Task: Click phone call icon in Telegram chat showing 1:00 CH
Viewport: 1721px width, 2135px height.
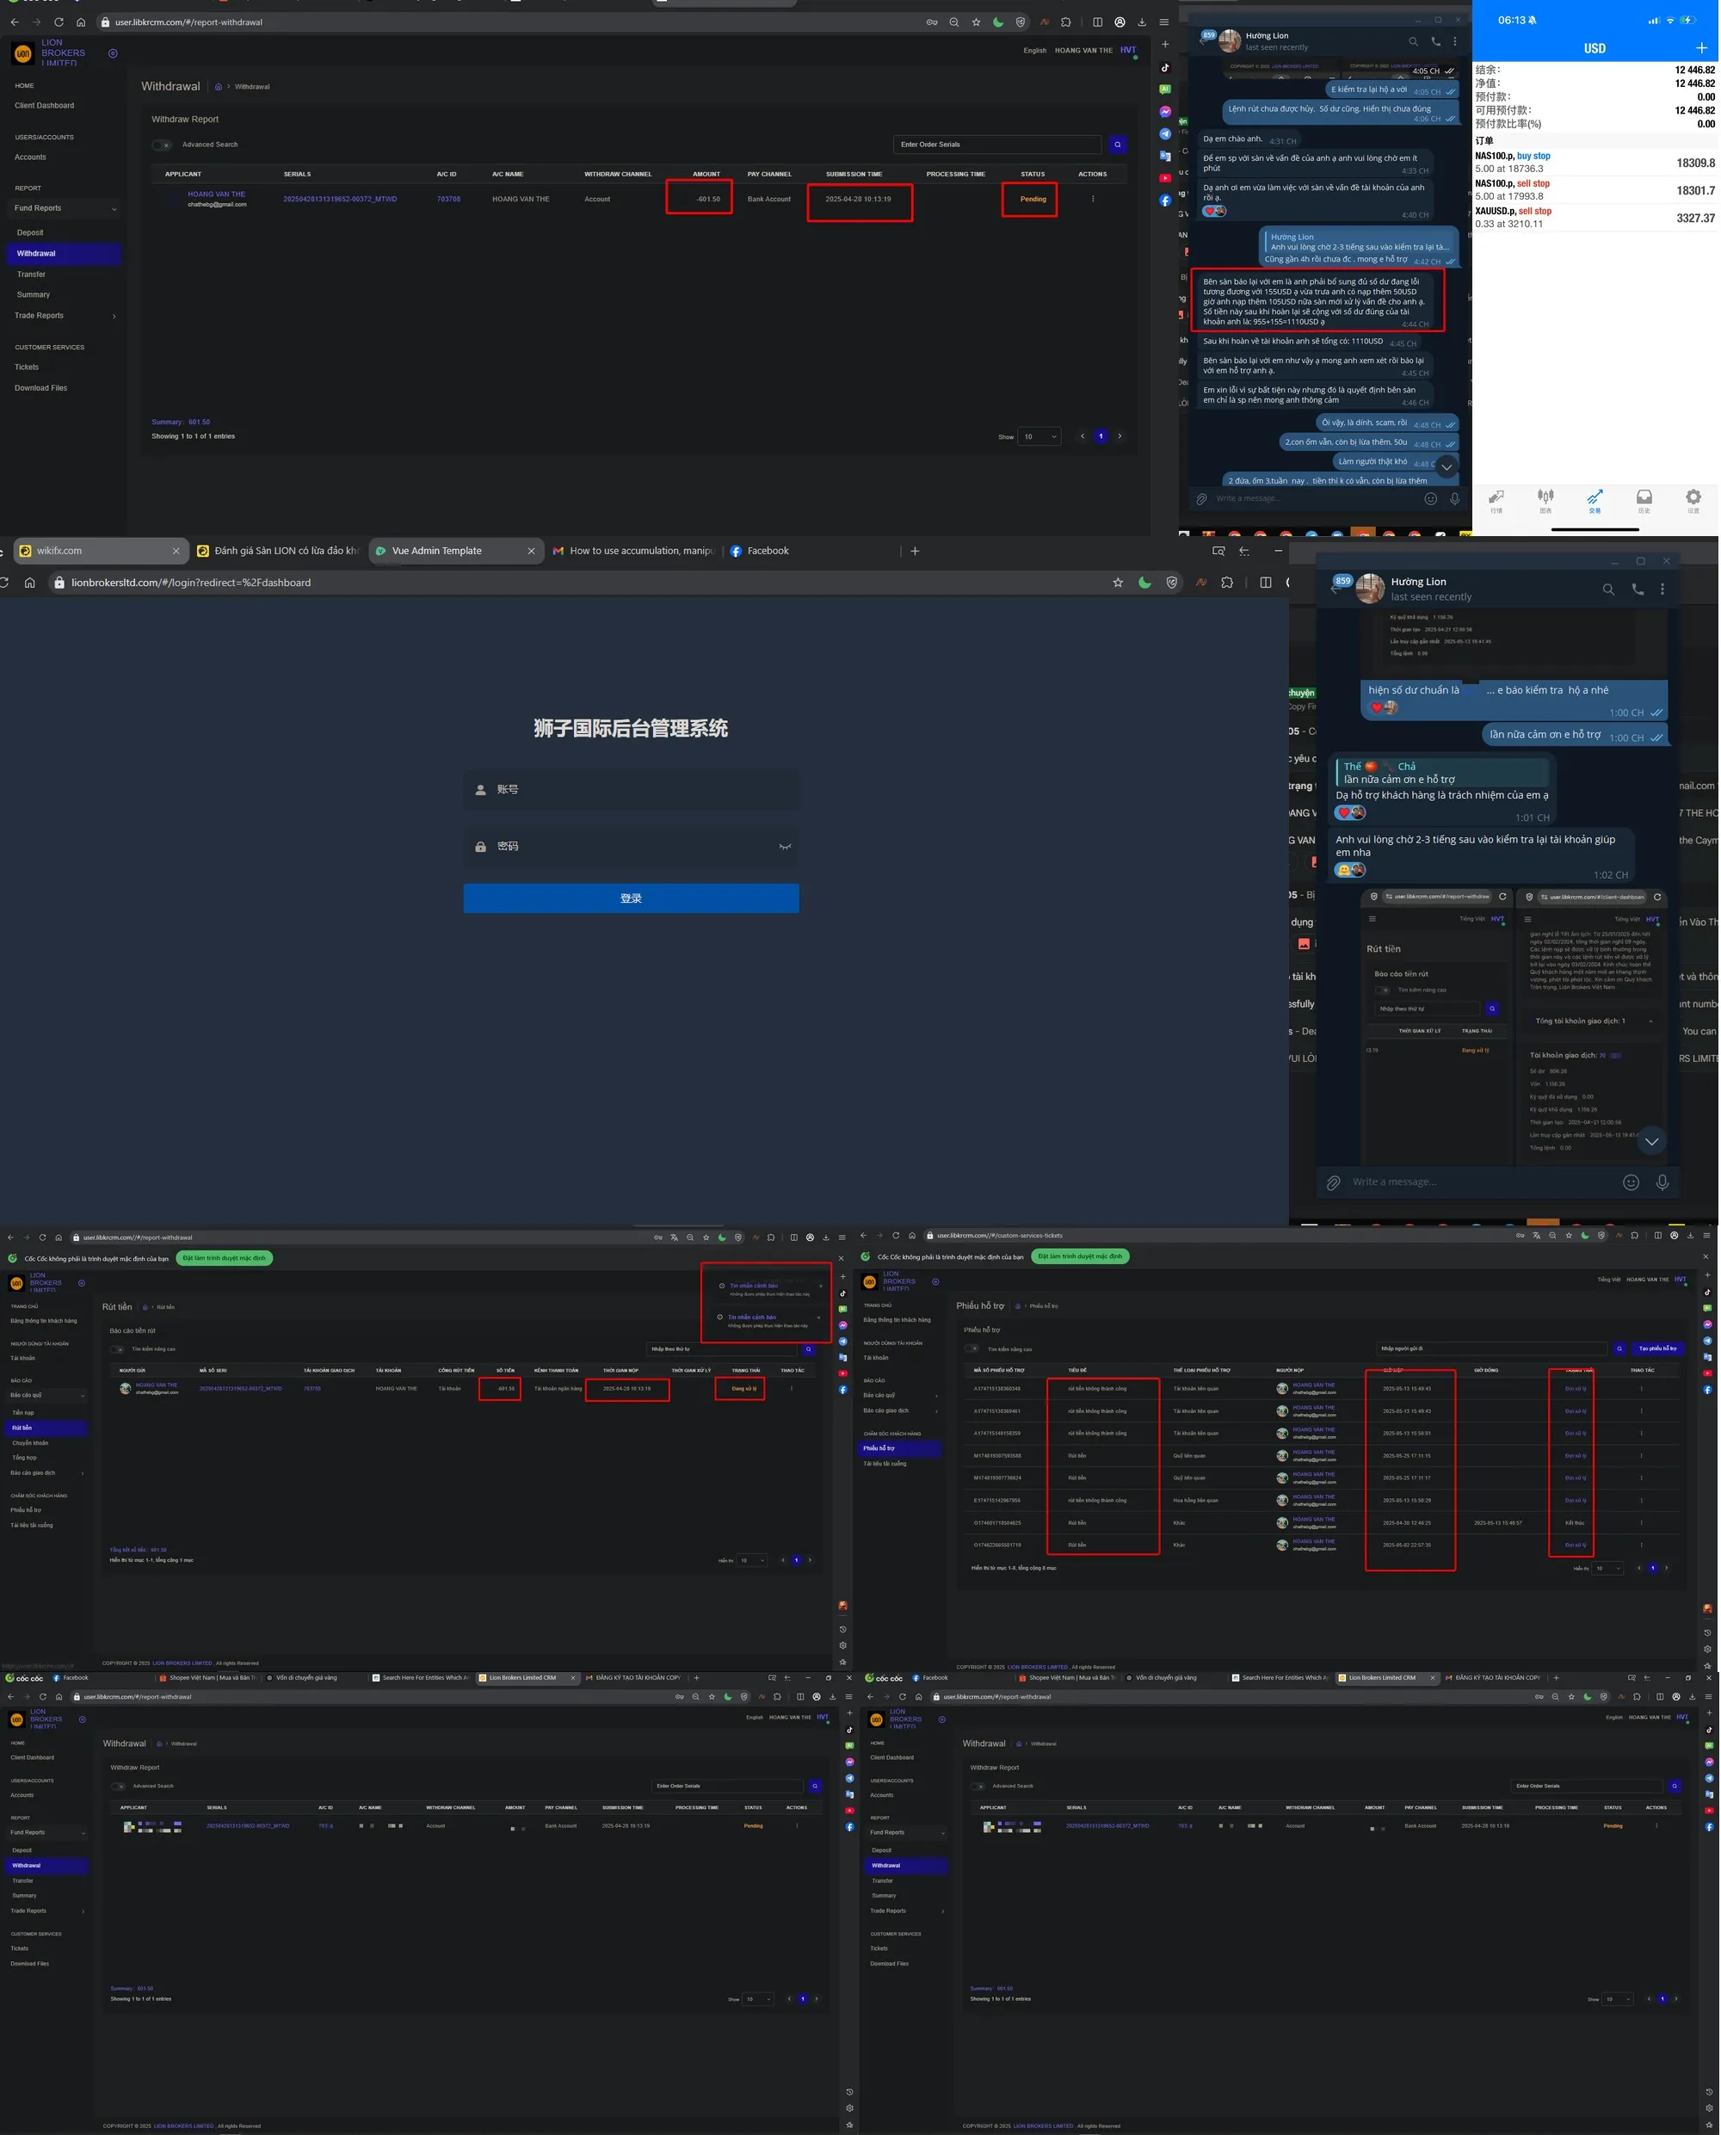Action: click(1637, 589)
